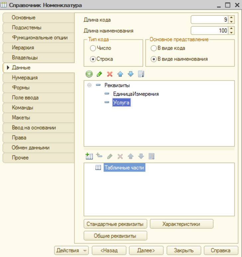Switch to the Формы tab
242x257 pixels.
click(39, 88)
